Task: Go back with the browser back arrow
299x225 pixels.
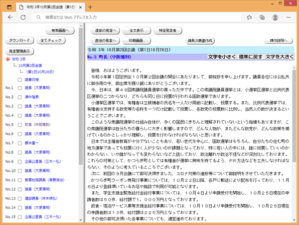Action: [10, 17]
